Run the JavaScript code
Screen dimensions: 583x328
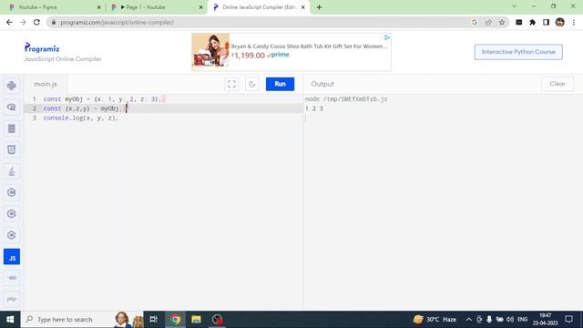pyautogui.click(x=280, y=84)
